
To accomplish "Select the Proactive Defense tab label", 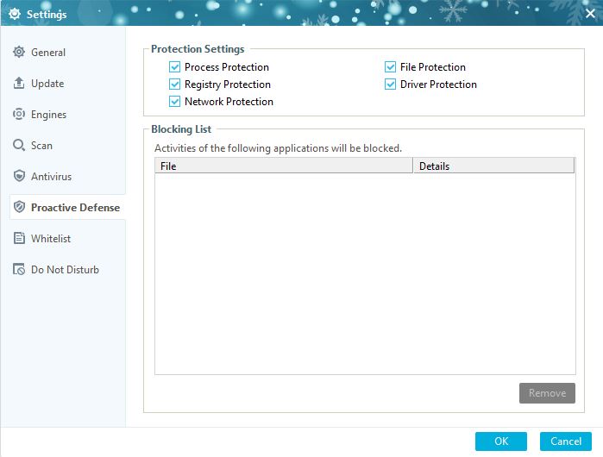I will [x=75, y=208].
